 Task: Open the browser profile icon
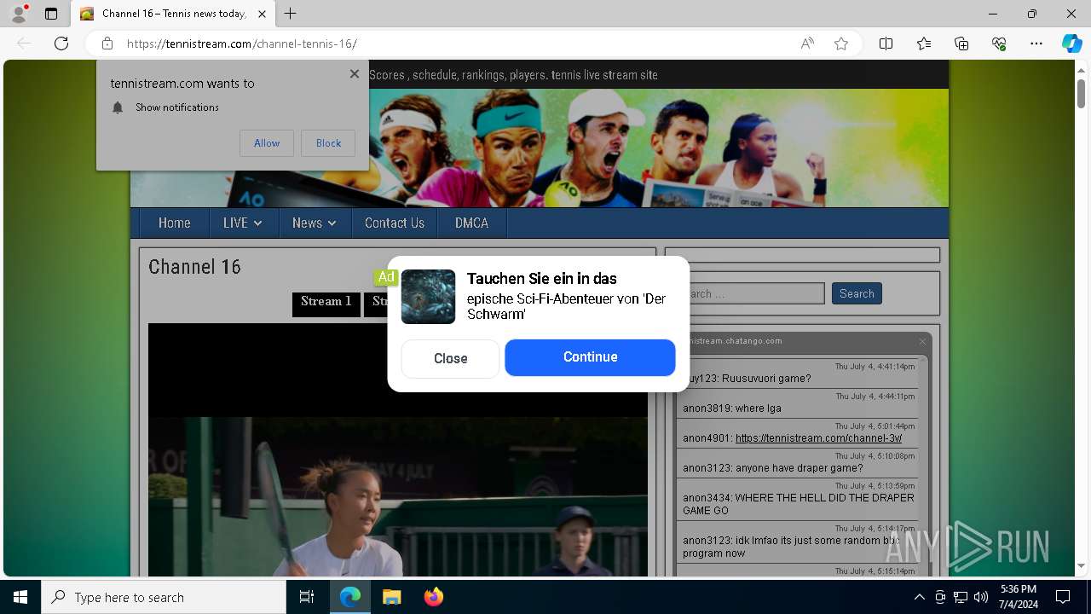tap(19, 14)
